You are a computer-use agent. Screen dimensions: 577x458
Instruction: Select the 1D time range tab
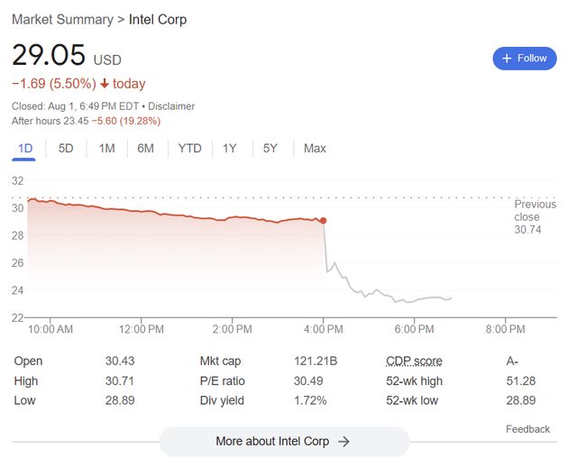pos(24,148)
